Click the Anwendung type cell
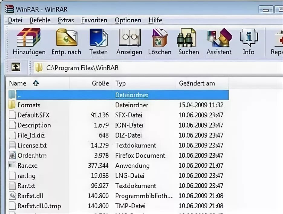This screenshot has width=283, height=214. tap(132, 166)
